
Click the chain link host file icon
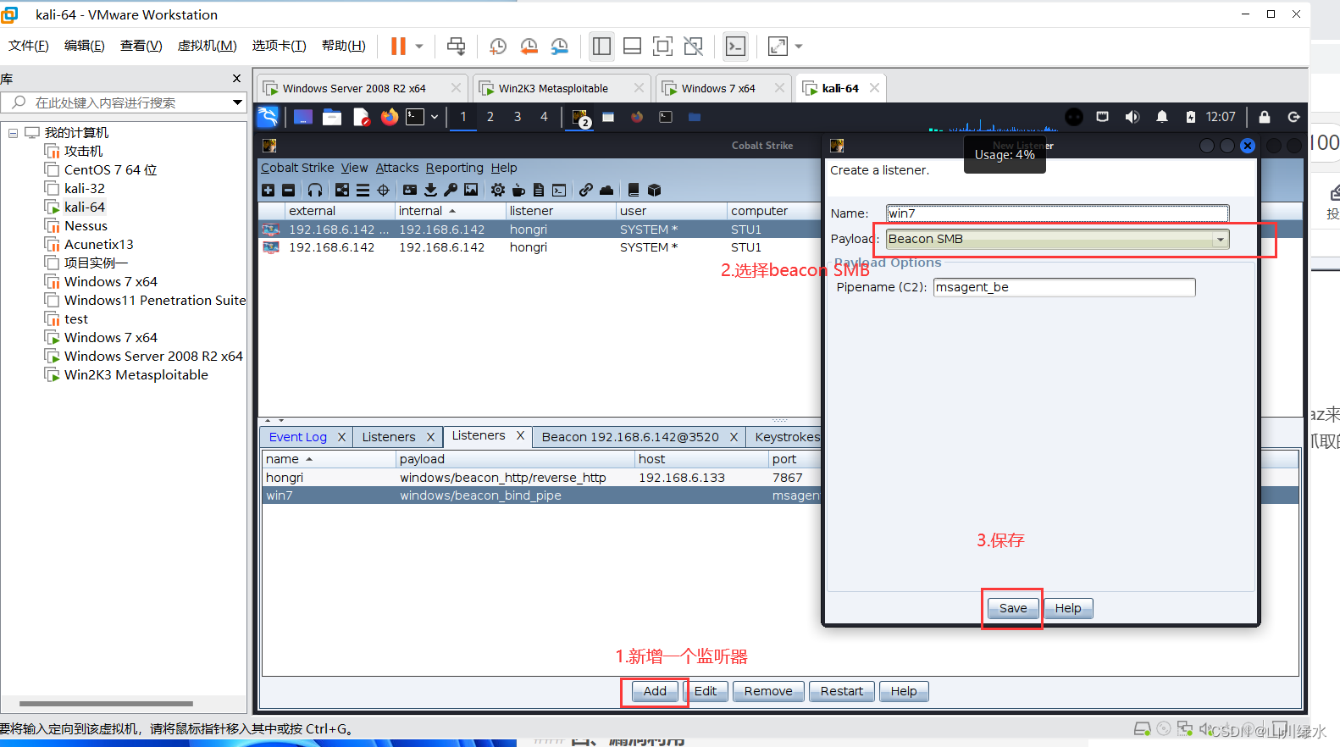click(x=586, y=191)
